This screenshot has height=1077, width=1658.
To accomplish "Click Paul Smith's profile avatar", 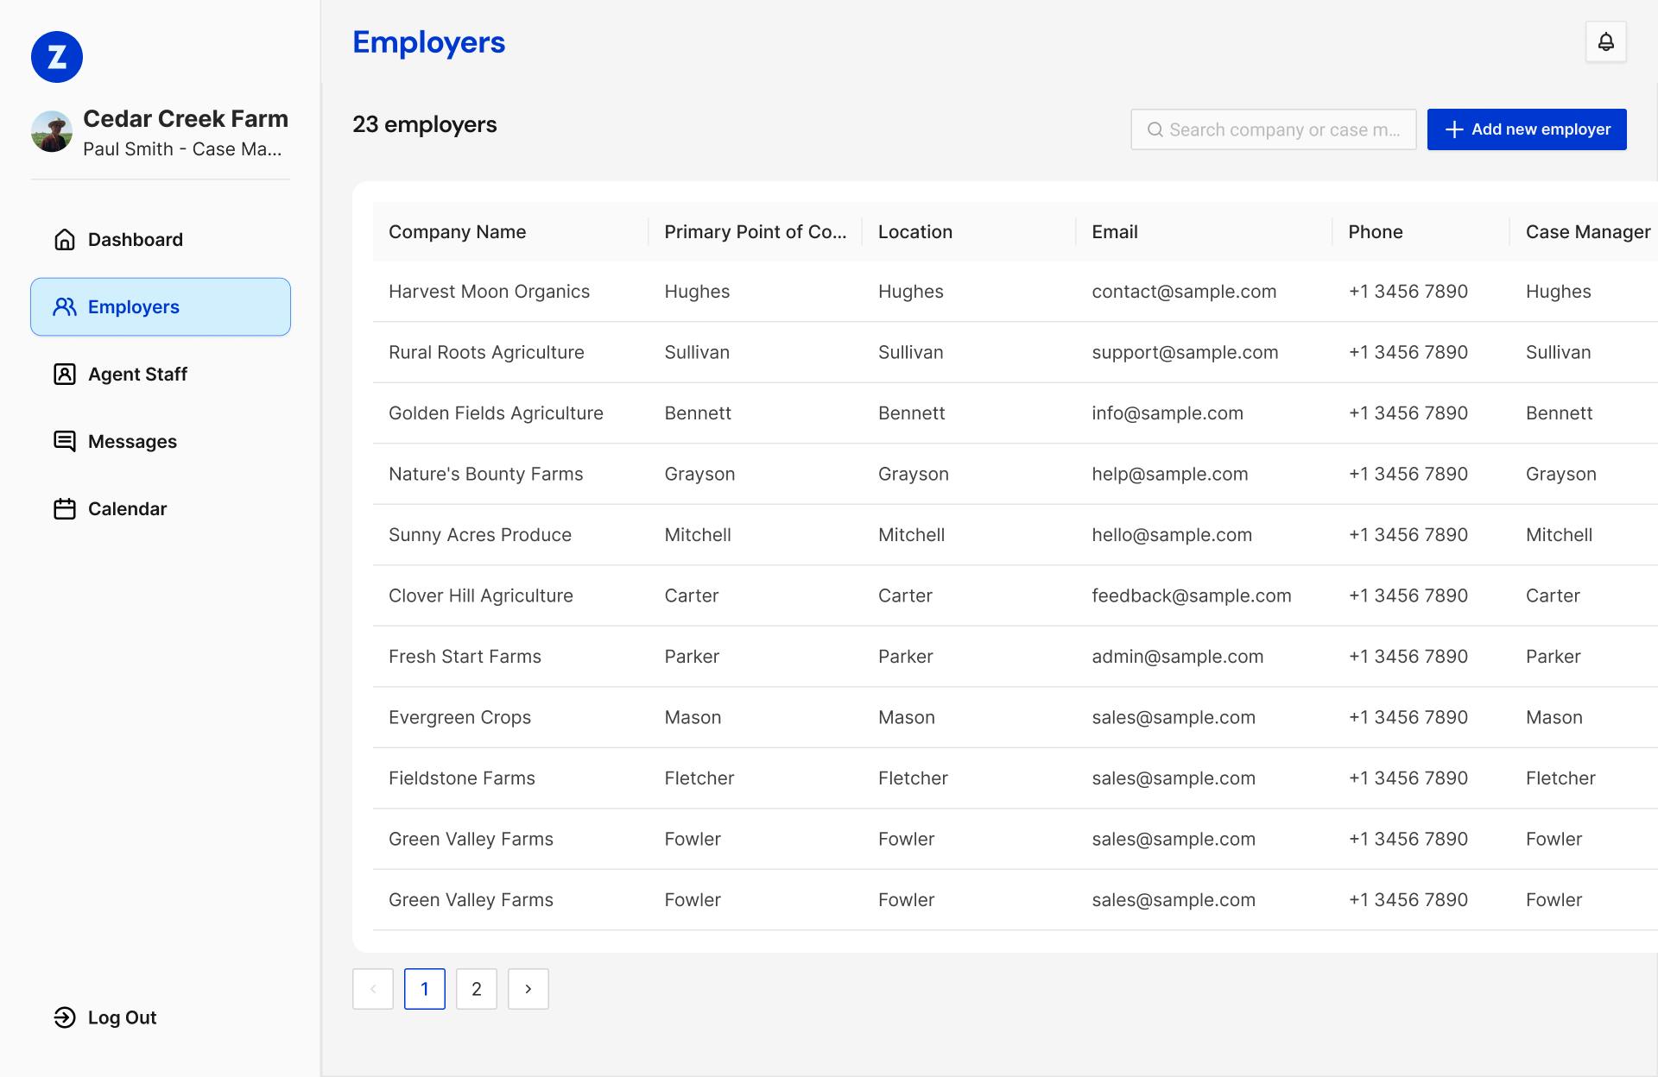I will pos(52,132).
